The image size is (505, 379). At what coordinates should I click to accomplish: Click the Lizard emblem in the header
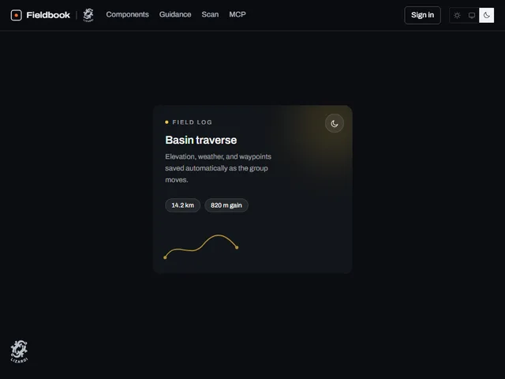coord(88,15)
